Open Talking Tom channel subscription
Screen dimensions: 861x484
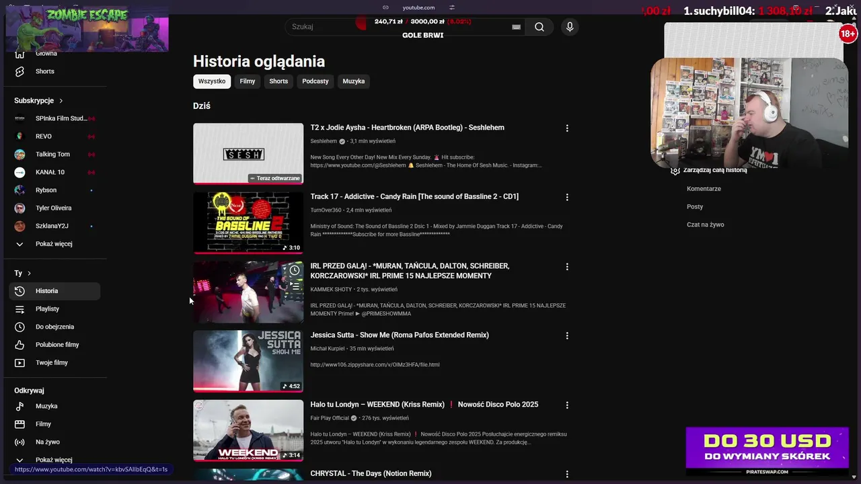click(x=54, y=155)
